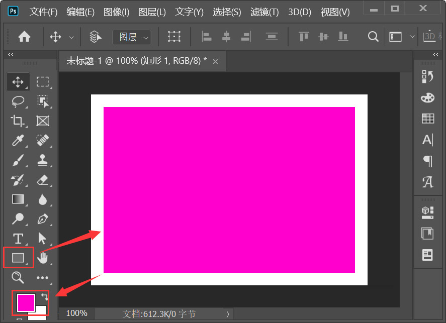Image resolution: width=446 pixels, height=323 pixels.
Task: Open the search icon in the toolbar
Action: (x=373, y=36)
